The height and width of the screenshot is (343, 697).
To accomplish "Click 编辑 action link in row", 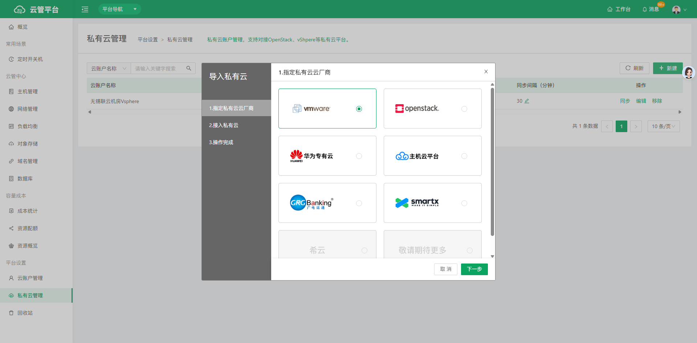I will click(x=641, y=101).
